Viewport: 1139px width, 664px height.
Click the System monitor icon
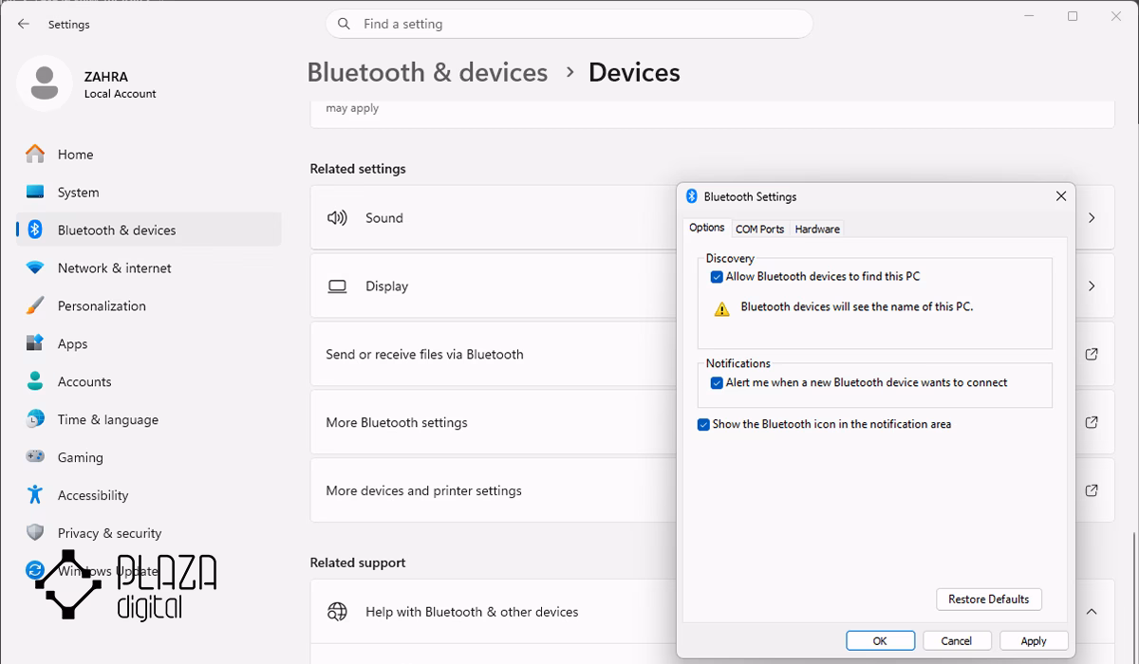click(x=35, y=192)
